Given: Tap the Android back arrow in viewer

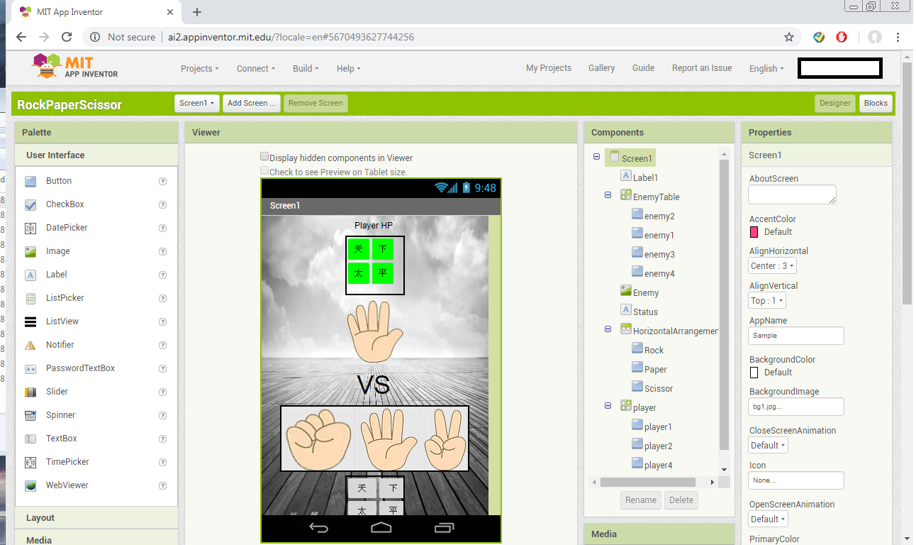Looking at the screenshot, I should point(319,527).
